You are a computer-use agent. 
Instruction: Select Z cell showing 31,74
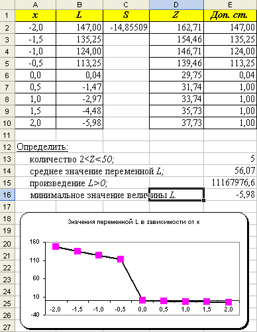176,87
